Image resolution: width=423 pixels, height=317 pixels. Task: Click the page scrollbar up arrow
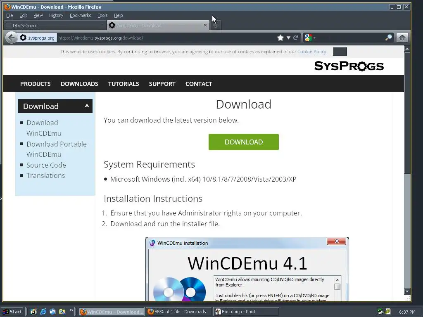[407, 49]
